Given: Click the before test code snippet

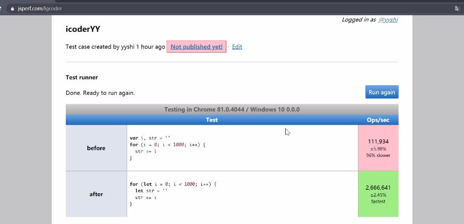Looking at the screenshot, I should coord(167,148).
